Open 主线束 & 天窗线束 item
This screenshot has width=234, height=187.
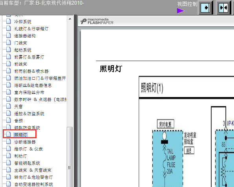point(33,170)
